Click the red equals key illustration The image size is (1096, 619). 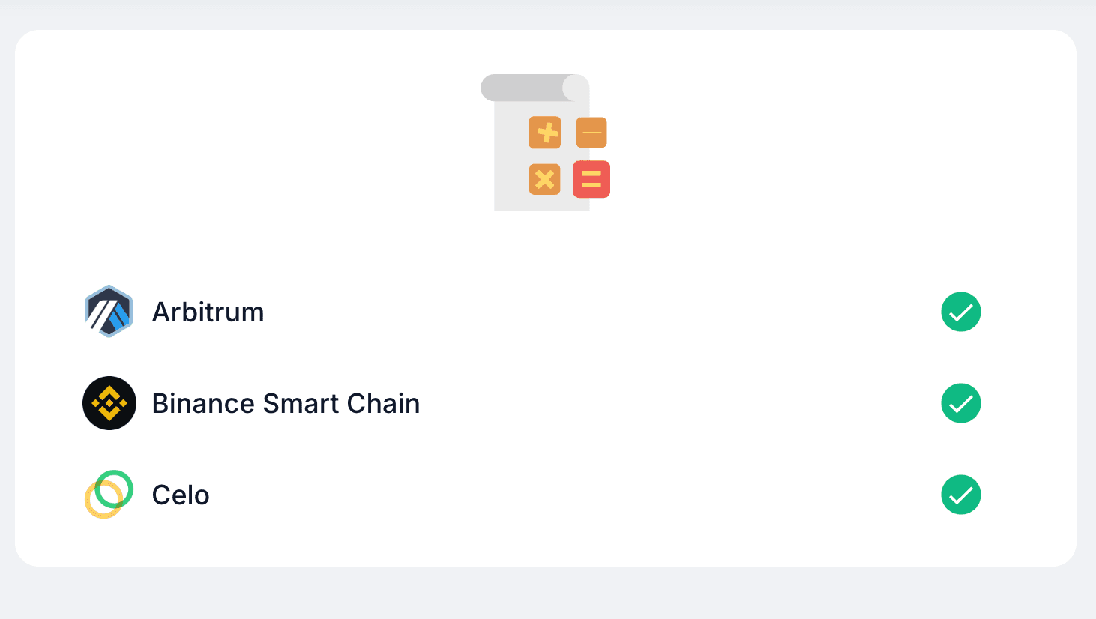pos(591,180)
